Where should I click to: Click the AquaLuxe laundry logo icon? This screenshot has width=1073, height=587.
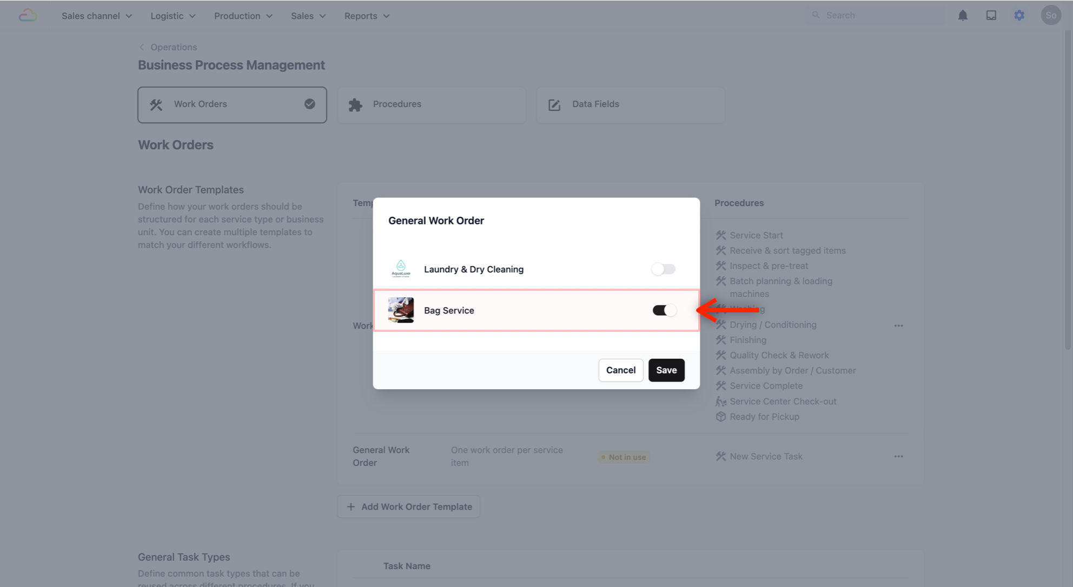401,269
